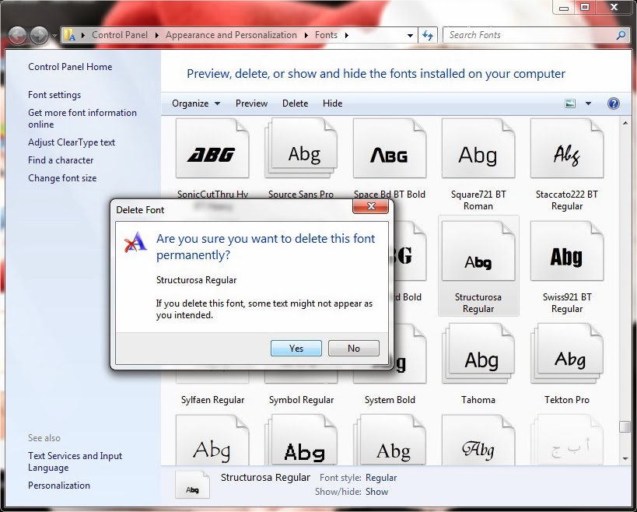
Task: Select the script Abg font in bottom row
Action: pos(478,440)
